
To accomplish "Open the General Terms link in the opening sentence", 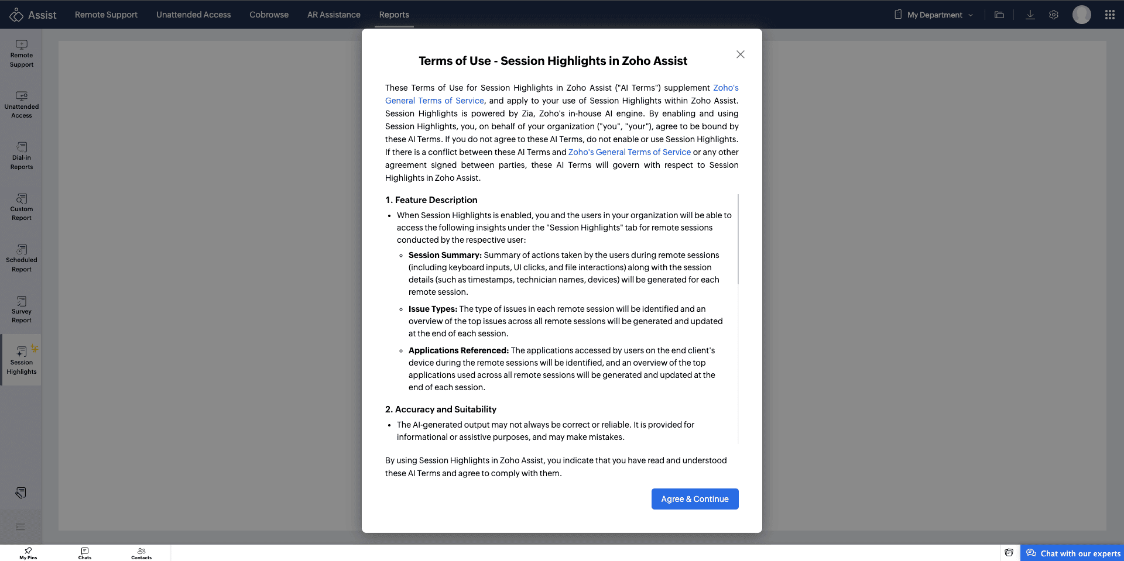I will tap(435, 101).
